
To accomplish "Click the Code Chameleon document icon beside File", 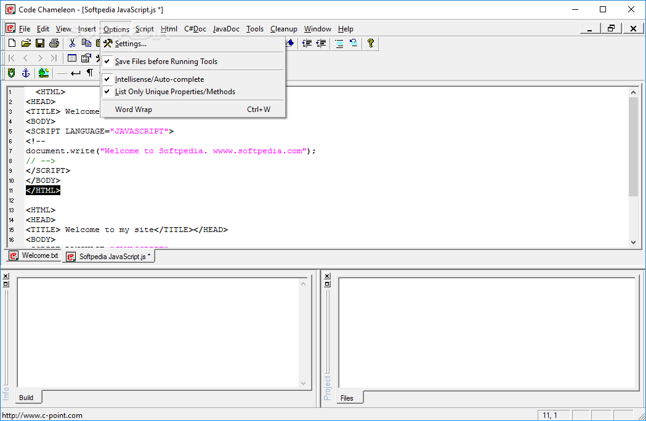I will click(10, 28).
